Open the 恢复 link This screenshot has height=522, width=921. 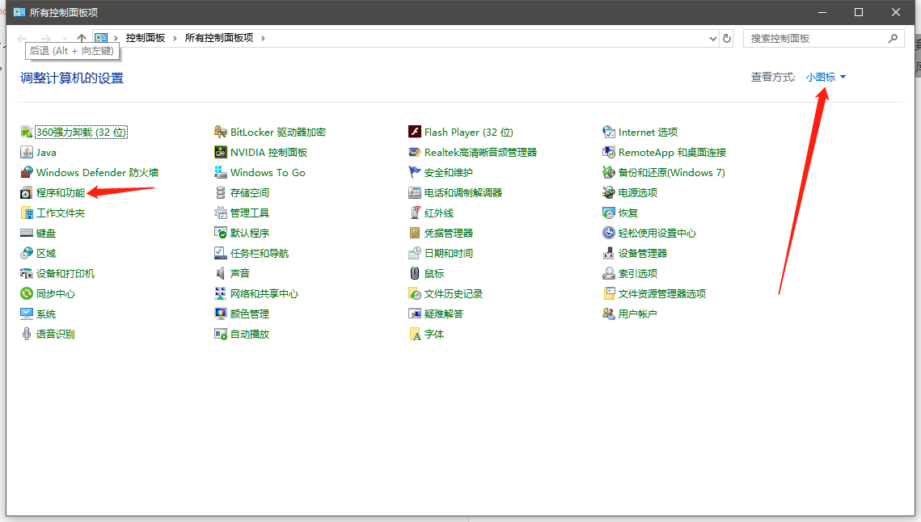(628, 213)
